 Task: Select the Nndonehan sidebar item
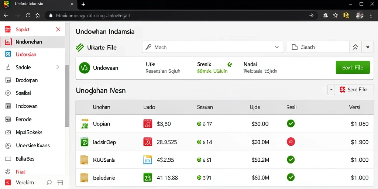pyautogui.click(x=32, y=42)
